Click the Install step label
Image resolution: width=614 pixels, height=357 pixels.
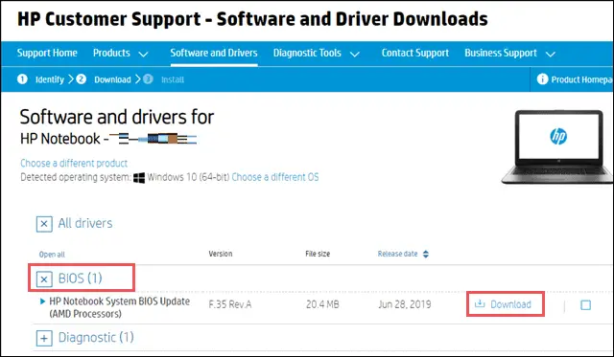[173, 79]
